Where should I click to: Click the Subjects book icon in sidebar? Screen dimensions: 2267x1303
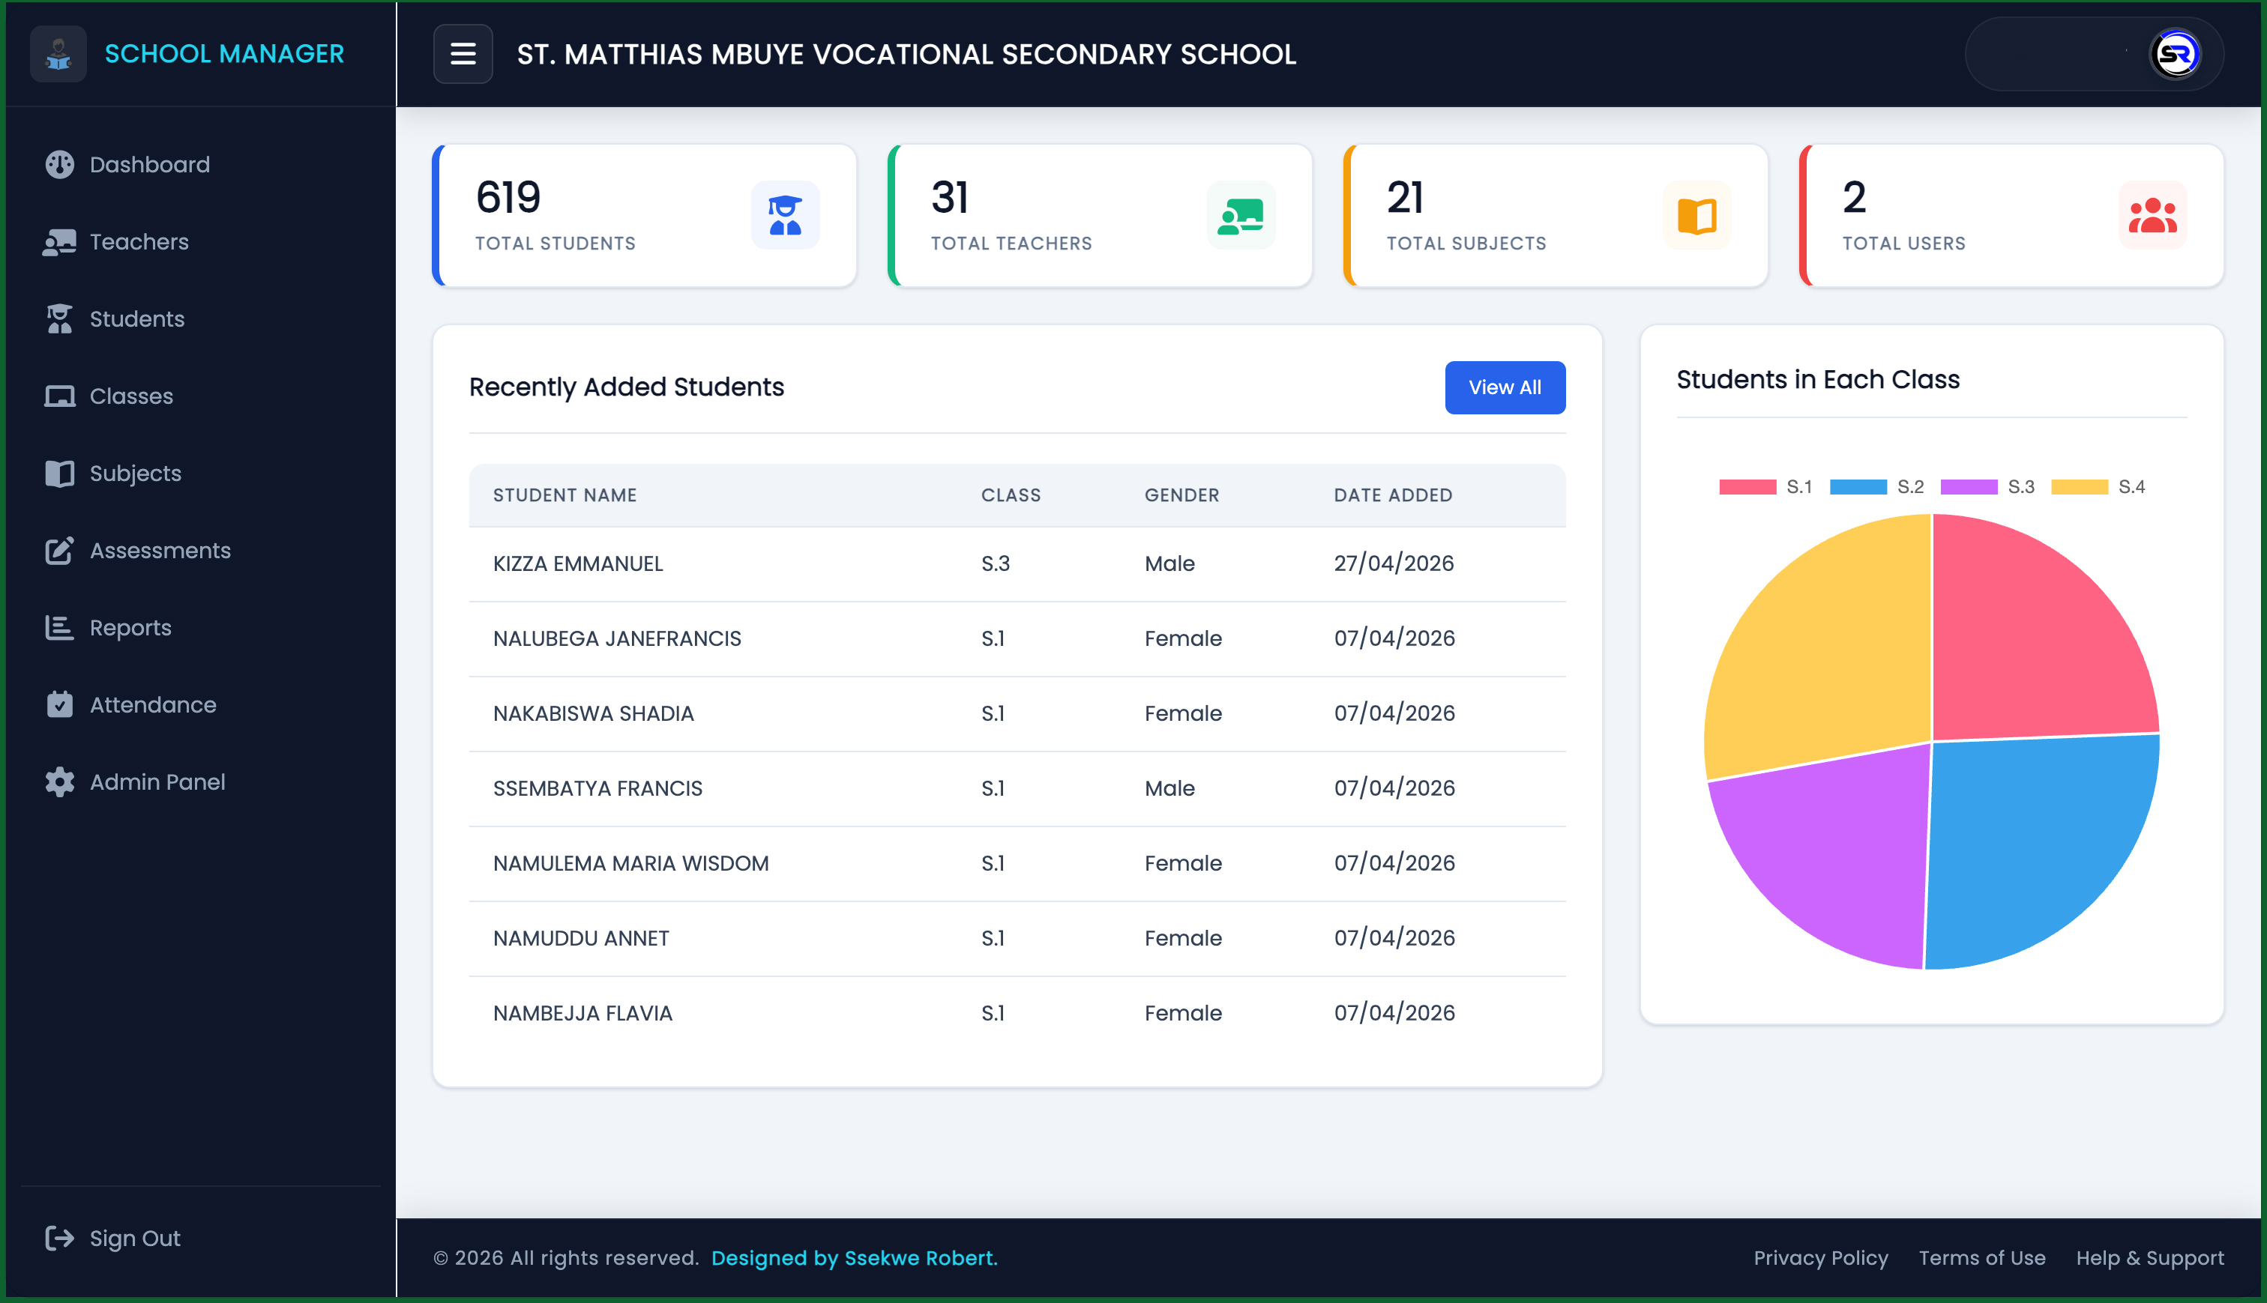coord(60,474)
